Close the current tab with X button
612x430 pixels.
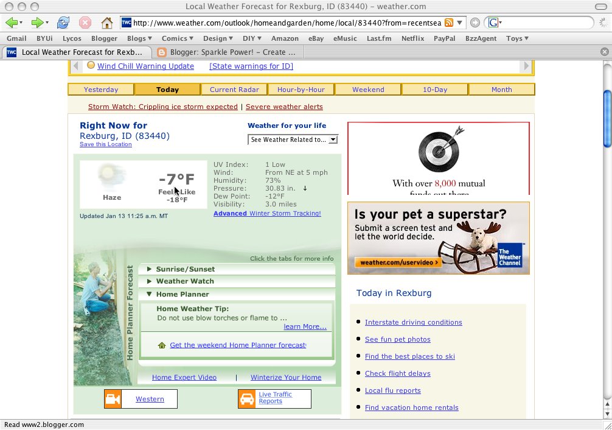click(604, 52)
